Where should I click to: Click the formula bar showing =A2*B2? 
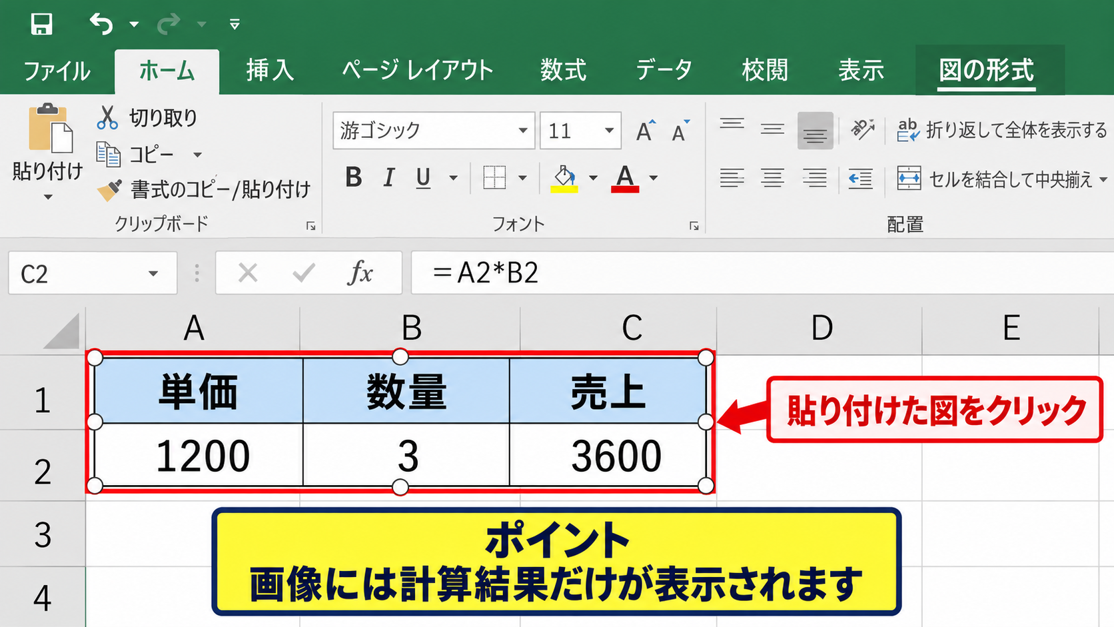[x=762, y=273]
